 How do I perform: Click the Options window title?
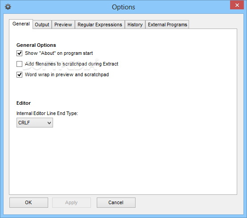click(123, 7)
